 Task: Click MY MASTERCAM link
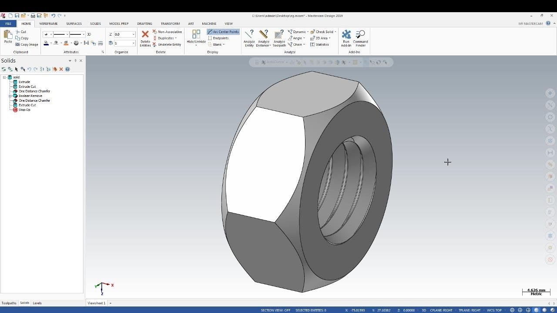click(x=530, y=23)
